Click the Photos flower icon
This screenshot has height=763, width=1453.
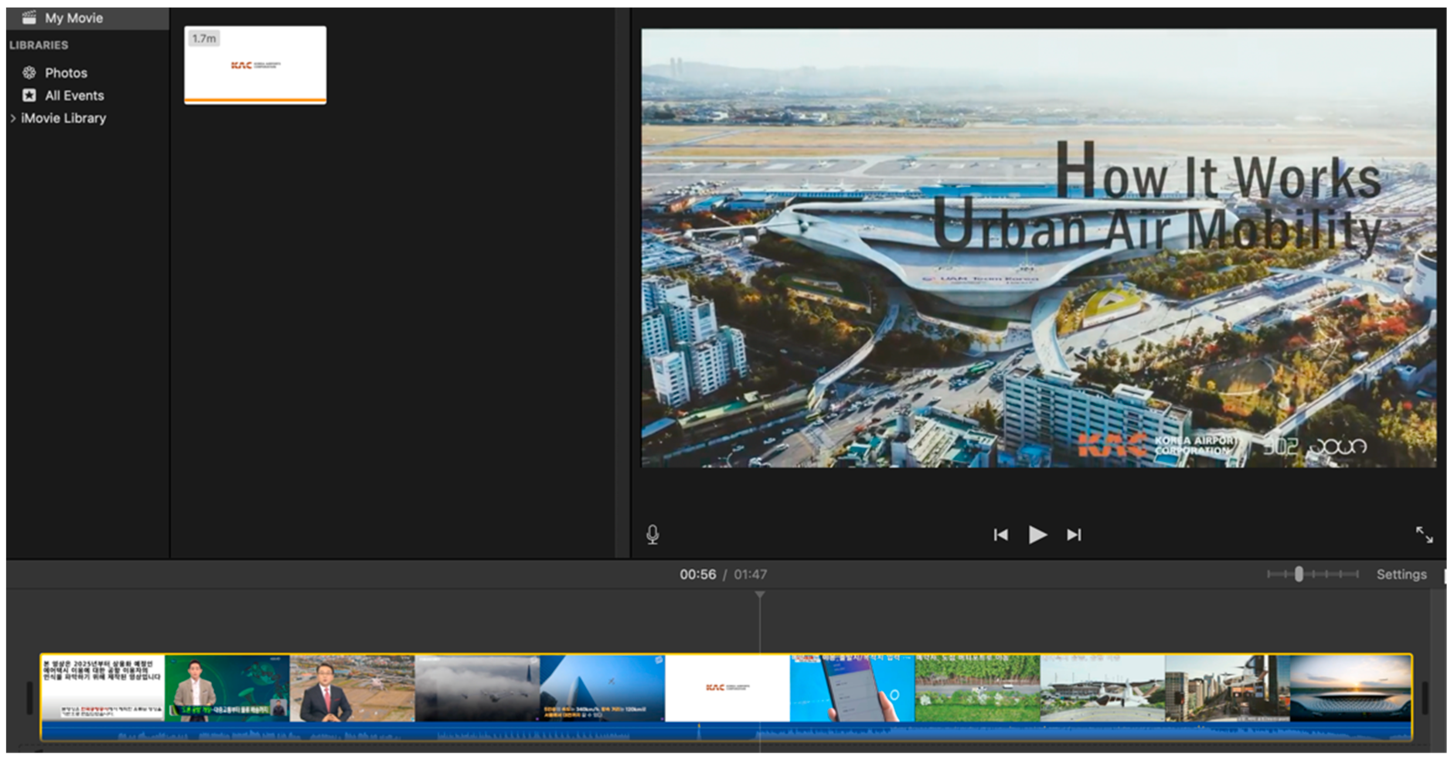(29, 73)
